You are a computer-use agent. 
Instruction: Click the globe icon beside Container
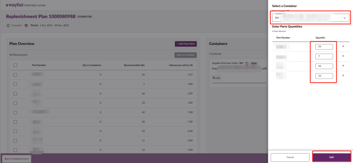pos(8,25)
